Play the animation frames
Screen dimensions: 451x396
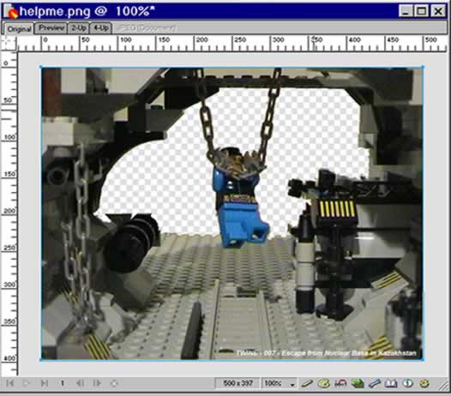pos(27,383)
